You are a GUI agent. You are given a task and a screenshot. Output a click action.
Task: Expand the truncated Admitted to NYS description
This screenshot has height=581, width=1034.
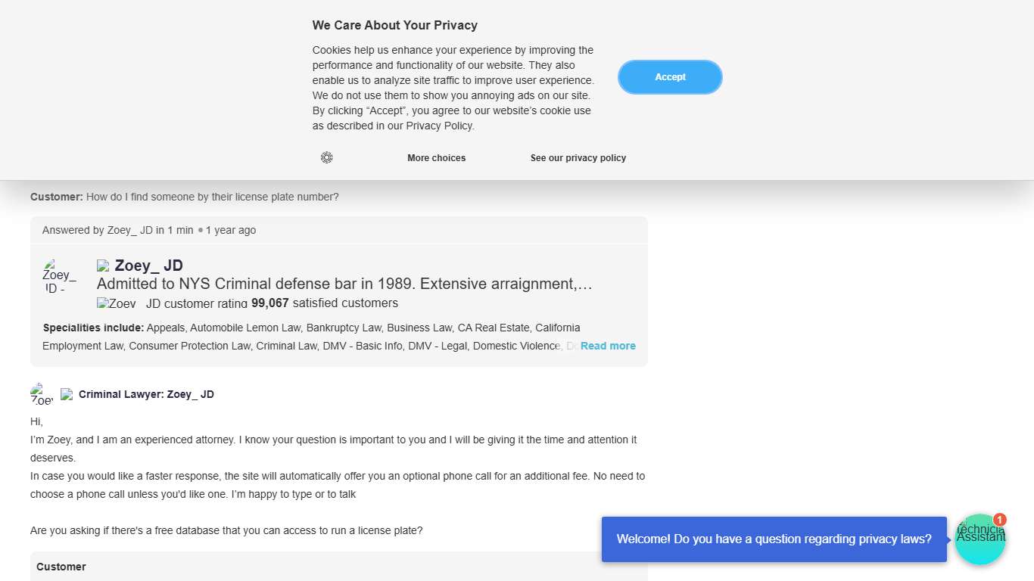[344, 284]
